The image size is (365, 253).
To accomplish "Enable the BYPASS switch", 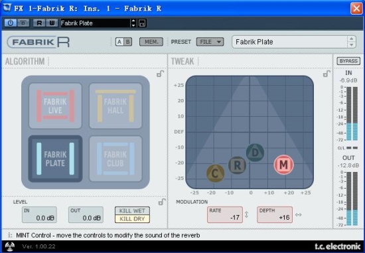I will [x=348, y=61].
